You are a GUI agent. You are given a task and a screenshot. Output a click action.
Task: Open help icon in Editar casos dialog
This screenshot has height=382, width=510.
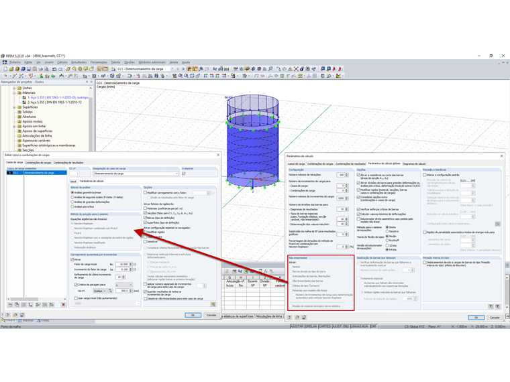coord(7,315)
